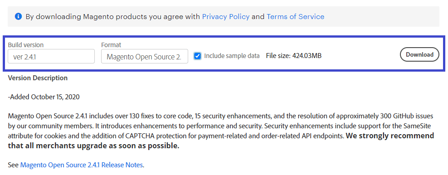Uncheck the Include sample data checkbox

point(197,56)
